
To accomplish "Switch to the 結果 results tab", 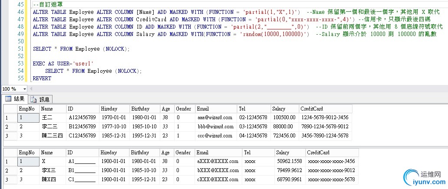I will [15, 99].
